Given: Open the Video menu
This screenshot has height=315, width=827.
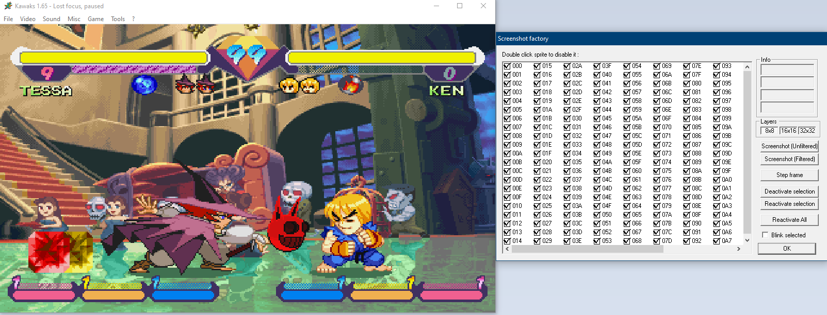Looking at the screenshot, I should [x=28, y=19].
